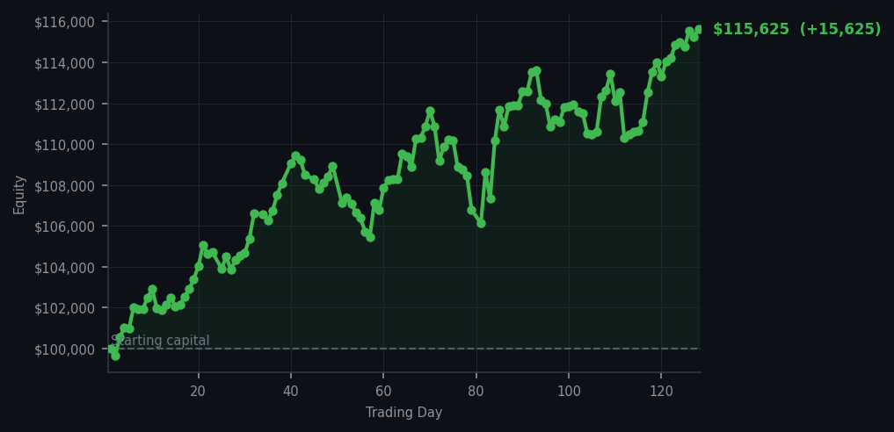
Task: Click the x-axis tick label 120
Action: click(x=661, y=391)
